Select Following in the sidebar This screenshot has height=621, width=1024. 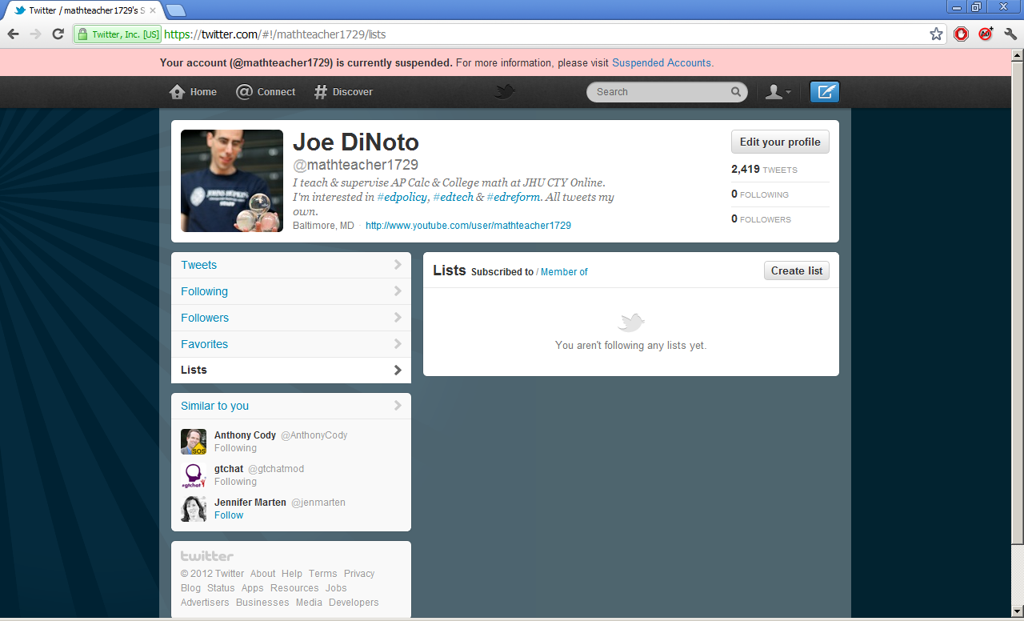coord(291,291)
